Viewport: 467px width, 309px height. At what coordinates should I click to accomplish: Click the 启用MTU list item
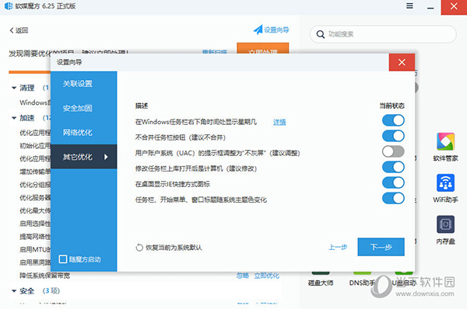(x=35, y=249)
